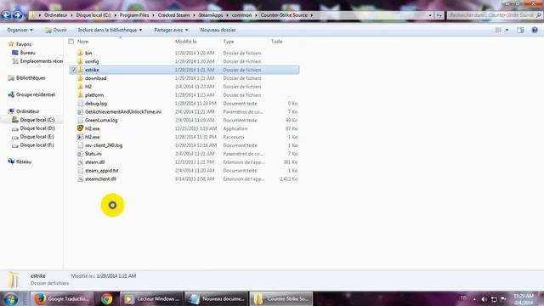Select the download folder icon

pyautogui.click(x=80, y=78)
